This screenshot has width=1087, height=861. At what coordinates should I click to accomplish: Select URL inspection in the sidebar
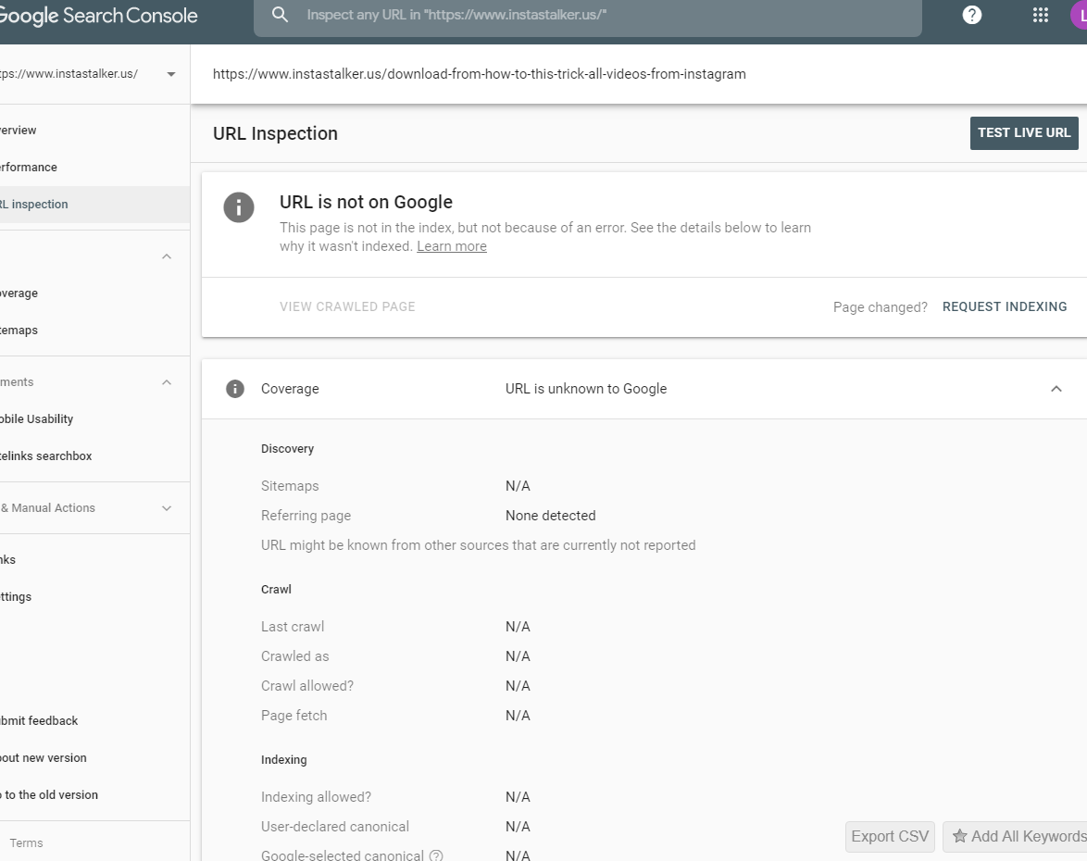coord(94,205)
